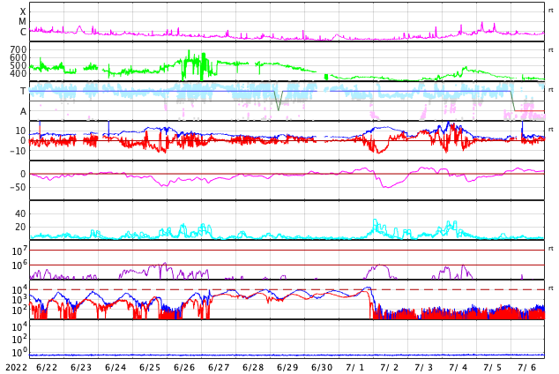The height and width of the screenshot is (374, 559).
Task: Select the 10^7 axis tick label
Action: tap(19, 251)
